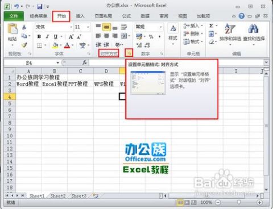Viewport: 273px width, 209px height.
Task: Click the AutoSum sigma icon
Action: click(211, 26)
